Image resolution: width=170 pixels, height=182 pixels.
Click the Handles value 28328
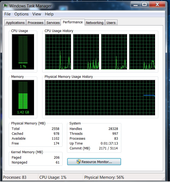[x=113, y=129]
